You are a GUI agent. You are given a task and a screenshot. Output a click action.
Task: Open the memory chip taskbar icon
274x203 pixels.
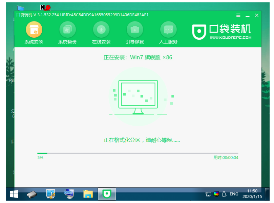click(x=32, y=195)
